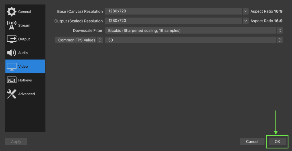Viewport: 292px width, 151px height.
Task: Switch to the Stream settings tab
Action: coord(25,25)
